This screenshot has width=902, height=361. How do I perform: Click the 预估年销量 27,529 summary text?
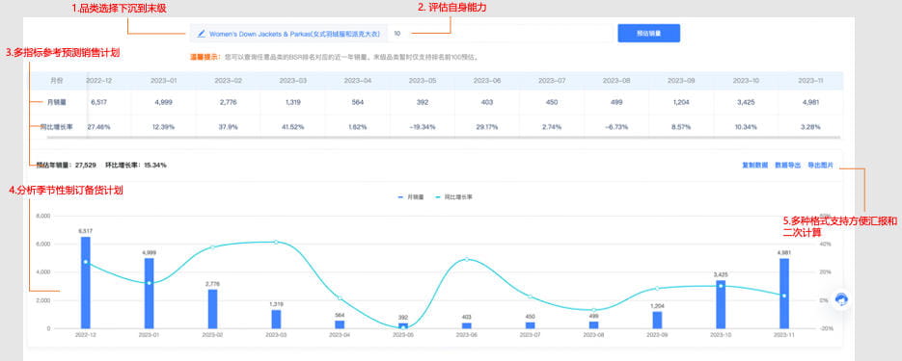click(x=67, y=166)
